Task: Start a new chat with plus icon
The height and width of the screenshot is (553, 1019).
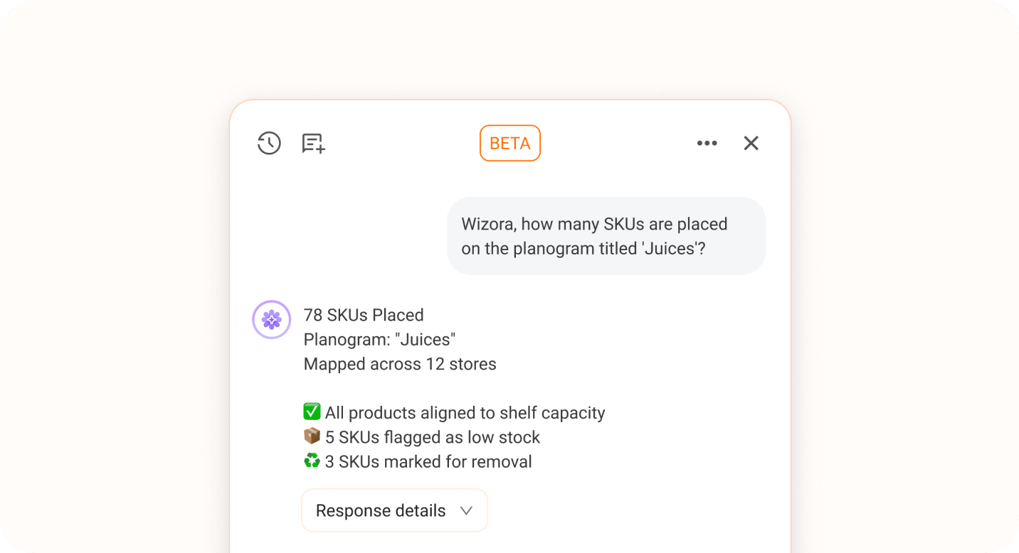Action: pyautogui.click(x=313, y=144)
